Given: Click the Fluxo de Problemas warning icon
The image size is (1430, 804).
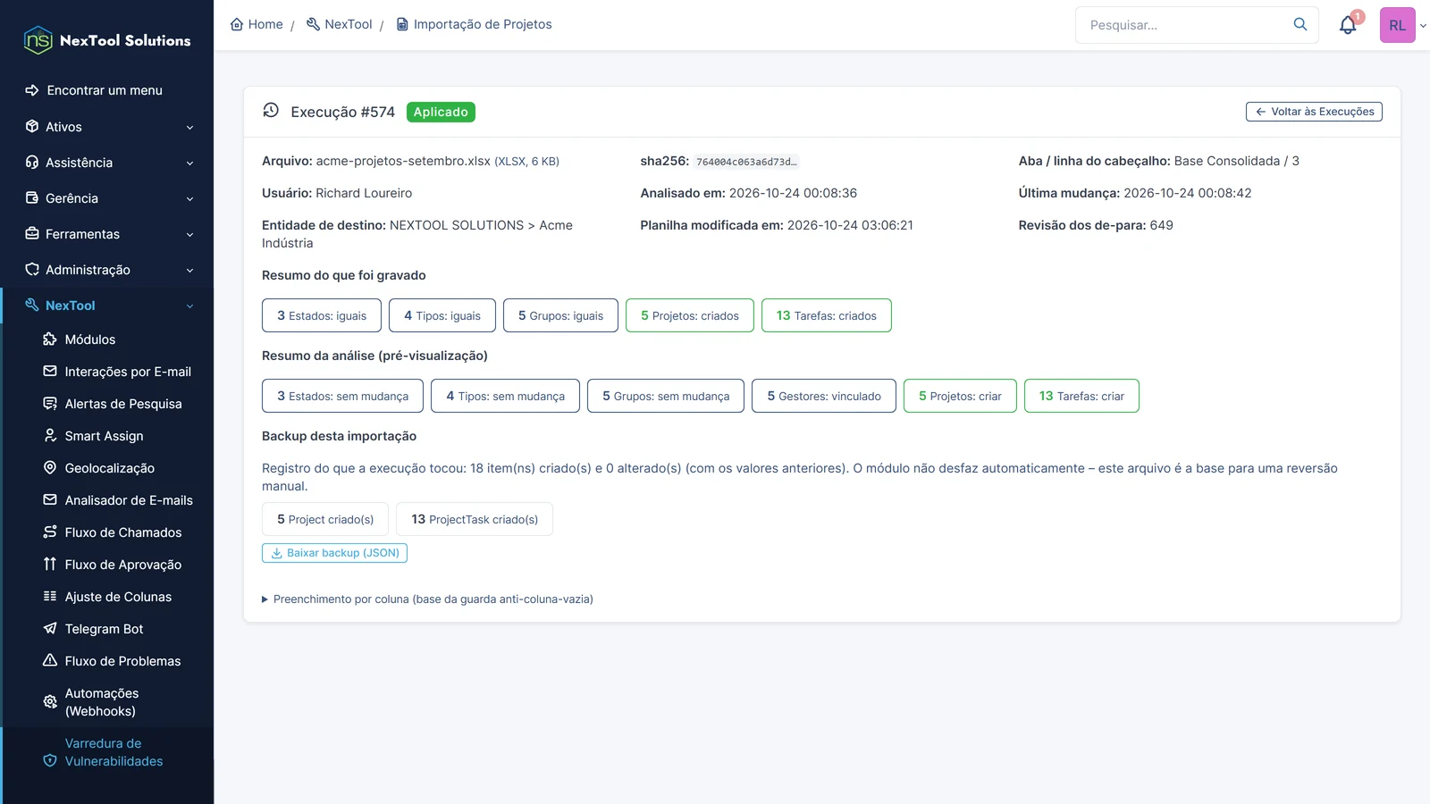Looking at the screenshot, I should coord(50,661).
